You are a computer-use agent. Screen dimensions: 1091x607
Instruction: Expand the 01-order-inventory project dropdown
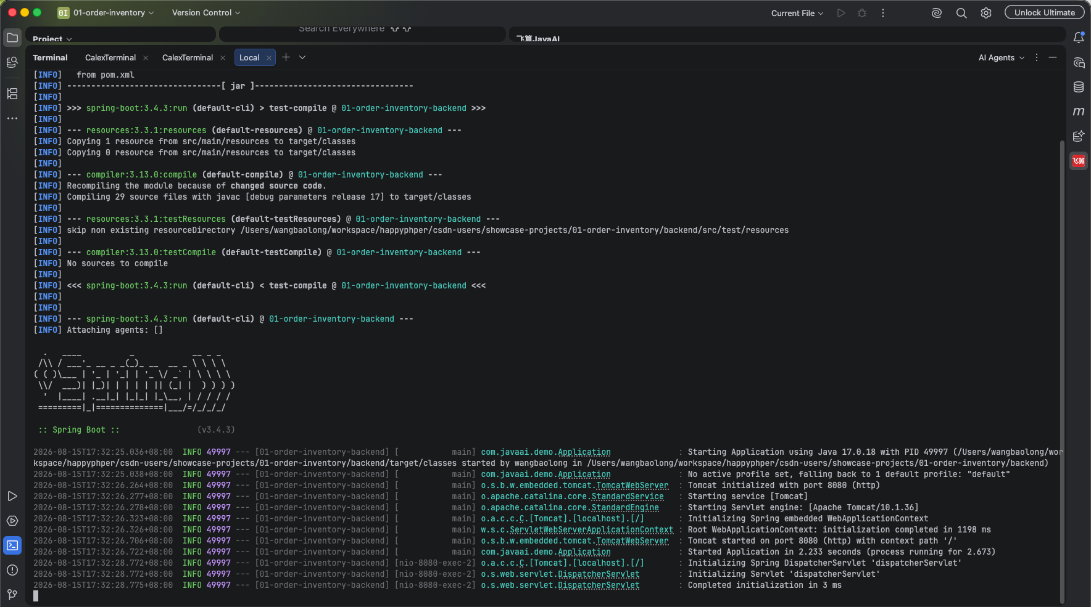coord(106,12)
